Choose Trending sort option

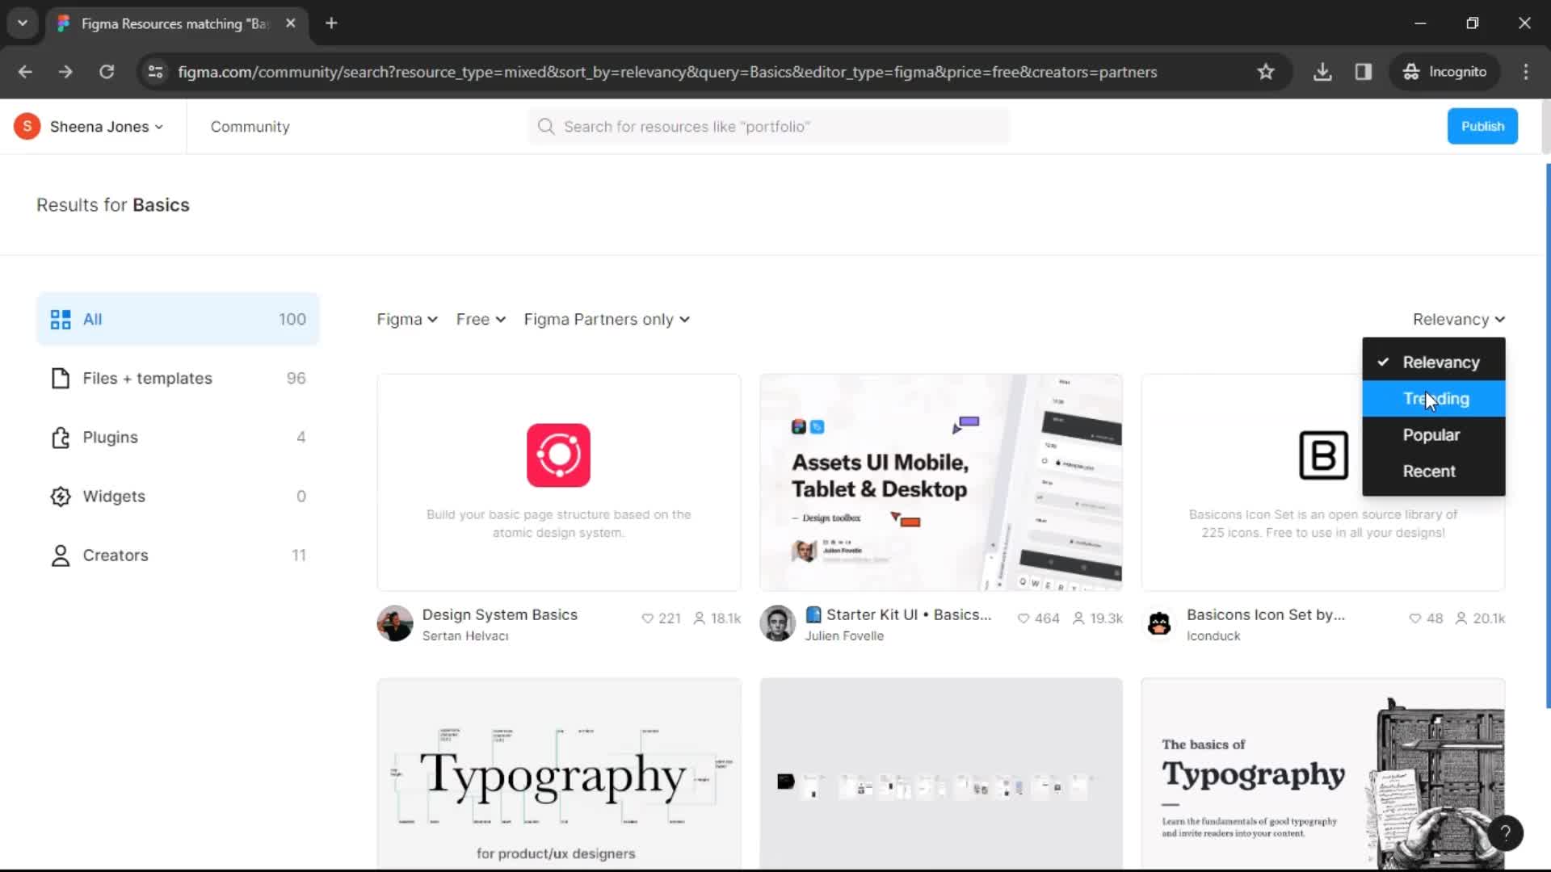tap(1433, 399)
